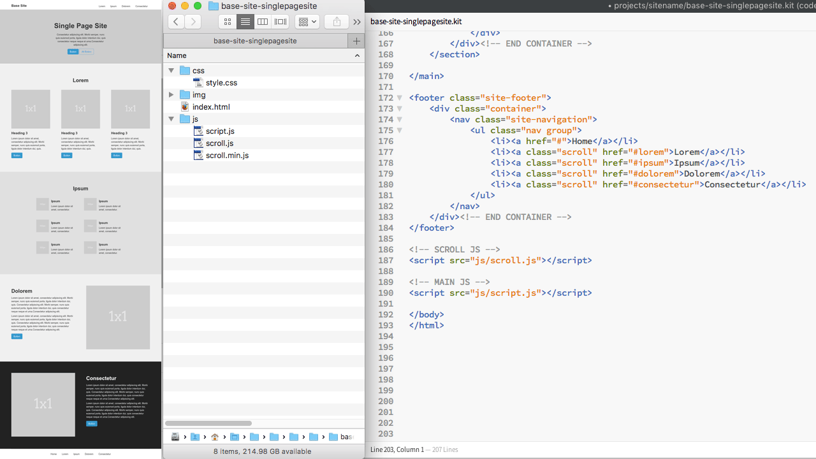Image resolution: width=816 pixels, height=459 pixels.
Task: Open the item arrangement dropdown in the toolbar
Action: click(x=307, y=22)
